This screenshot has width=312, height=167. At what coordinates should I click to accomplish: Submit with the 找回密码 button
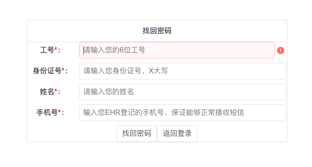tap(137, 133)
